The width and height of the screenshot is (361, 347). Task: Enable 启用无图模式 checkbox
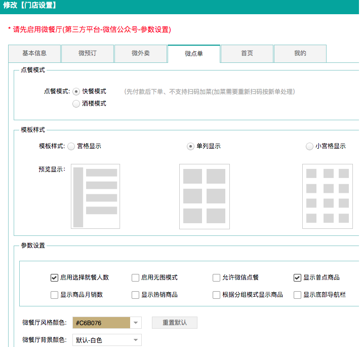click(135, 277)
